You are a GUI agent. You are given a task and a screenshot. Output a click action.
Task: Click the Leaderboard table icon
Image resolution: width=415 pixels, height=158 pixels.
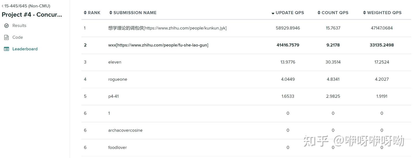click(x=6, y=49)
